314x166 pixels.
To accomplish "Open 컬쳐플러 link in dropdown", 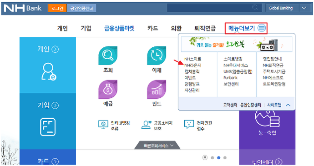I will (x=192, y=71).
